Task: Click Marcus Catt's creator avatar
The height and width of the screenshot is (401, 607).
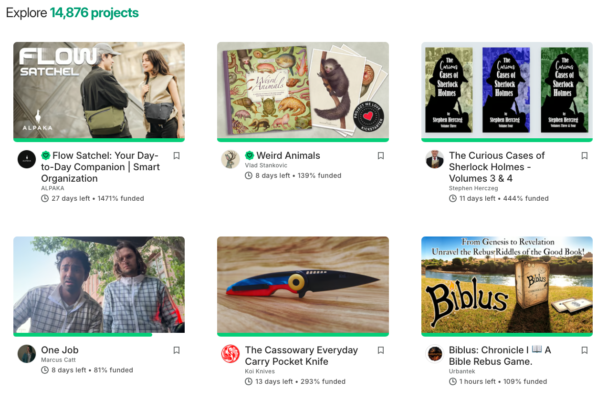Action: (x=26, y=353)
